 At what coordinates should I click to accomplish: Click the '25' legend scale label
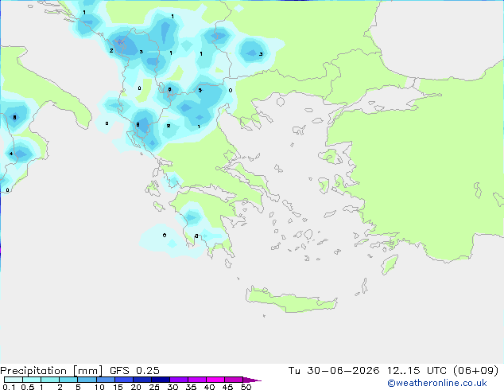point(154,387)
